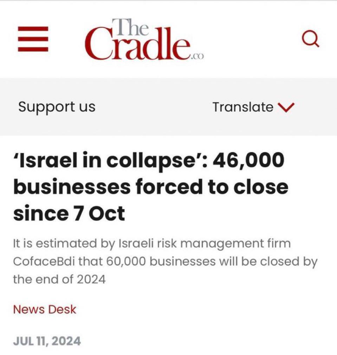The height and width of the screenshot is (355, 337).
Task: Click the search magnifier icon
Action: 311,39
